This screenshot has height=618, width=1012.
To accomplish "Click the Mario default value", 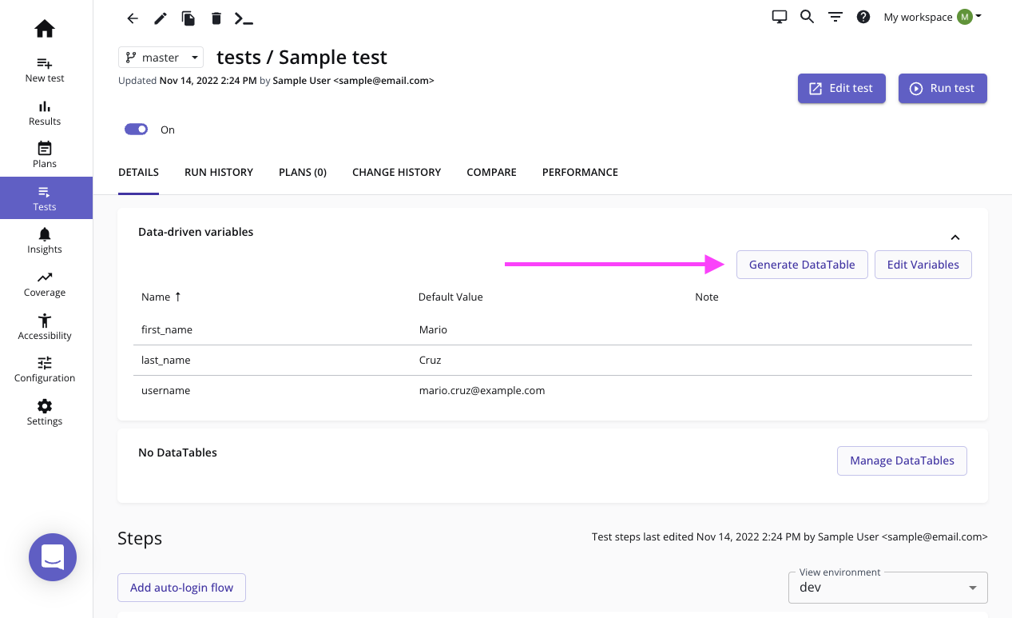I will [433, 329].
